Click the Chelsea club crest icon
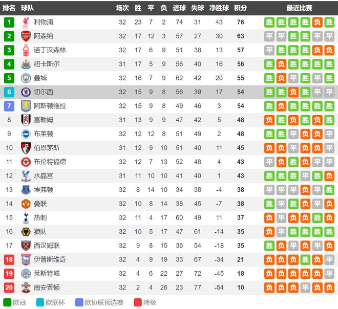The image size is (338, 309). 26,92
